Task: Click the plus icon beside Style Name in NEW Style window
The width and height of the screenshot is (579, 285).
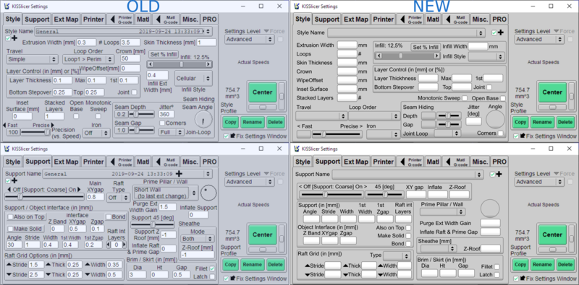Action: [501, 32]
